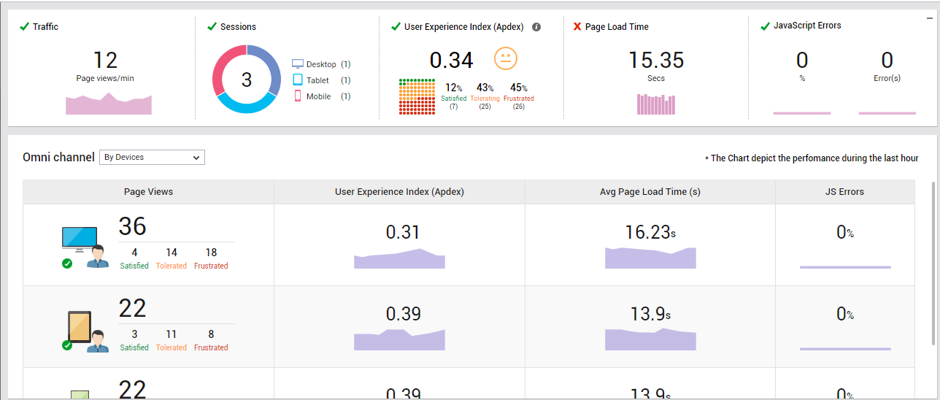Click the Desktop label in Sessions legend

click(x=321, y=64)
